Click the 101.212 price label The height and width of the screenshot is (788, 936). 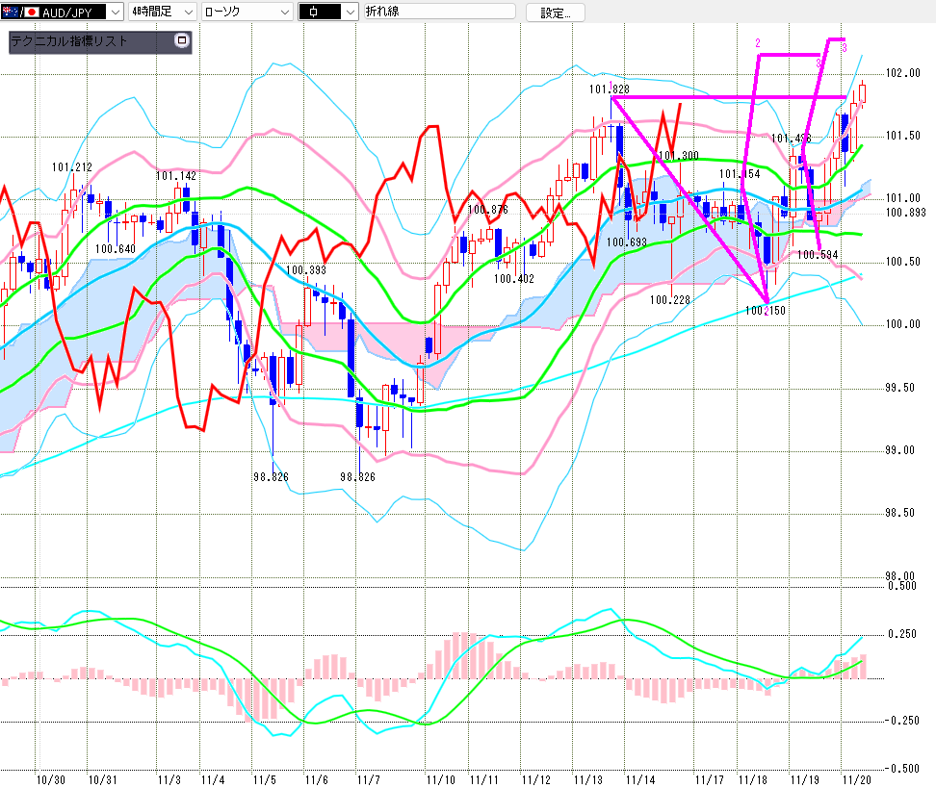(x=72, y=167)
